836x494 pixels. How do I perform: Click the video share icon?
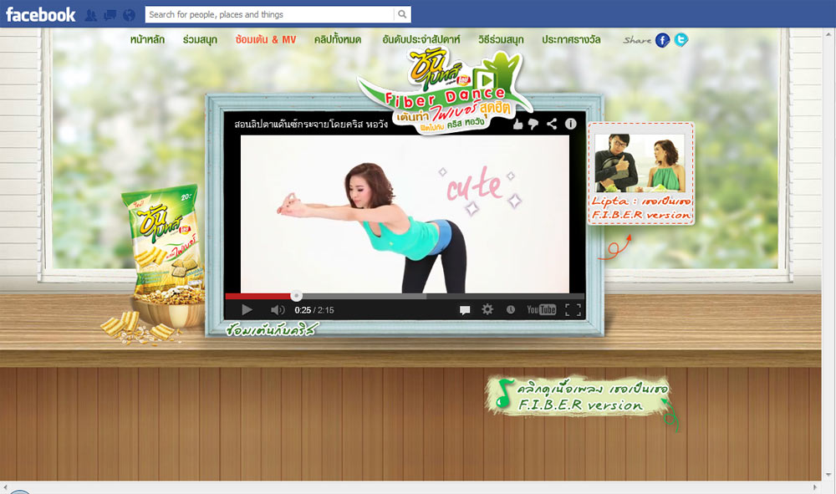(552, 125)
